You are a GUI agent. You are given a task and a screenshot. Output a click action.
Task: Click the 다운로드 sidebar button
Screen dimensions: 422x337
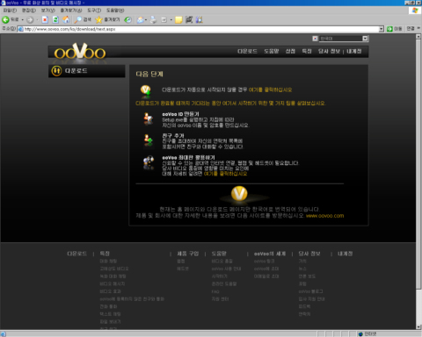[87, 71]
